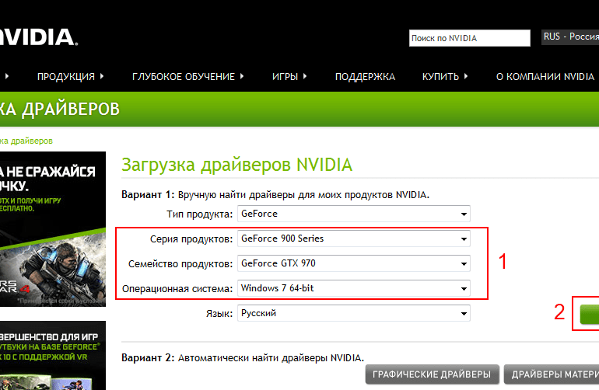Expand the 'Операционная система' dropdown
599x390 pixels.
[x=354, y=289]
